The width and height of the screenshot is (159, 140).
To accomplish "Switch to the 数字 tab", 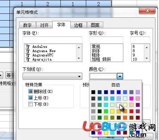I will [x=27, y=25].
